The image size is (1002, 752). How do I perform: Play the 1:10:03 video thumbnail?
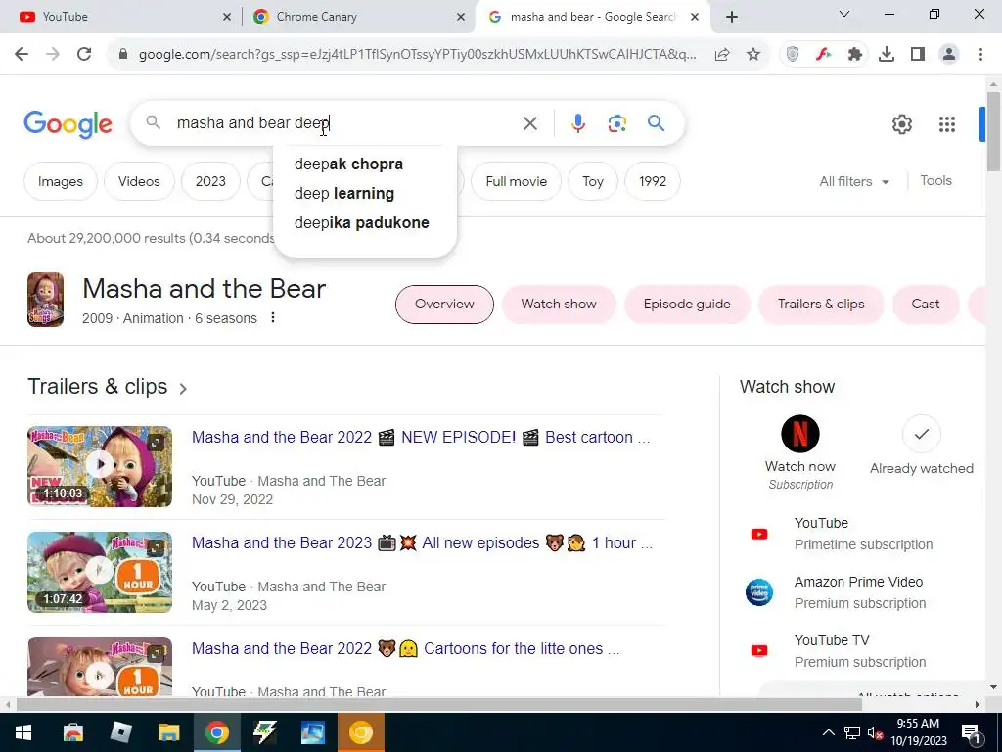(100, 467)
